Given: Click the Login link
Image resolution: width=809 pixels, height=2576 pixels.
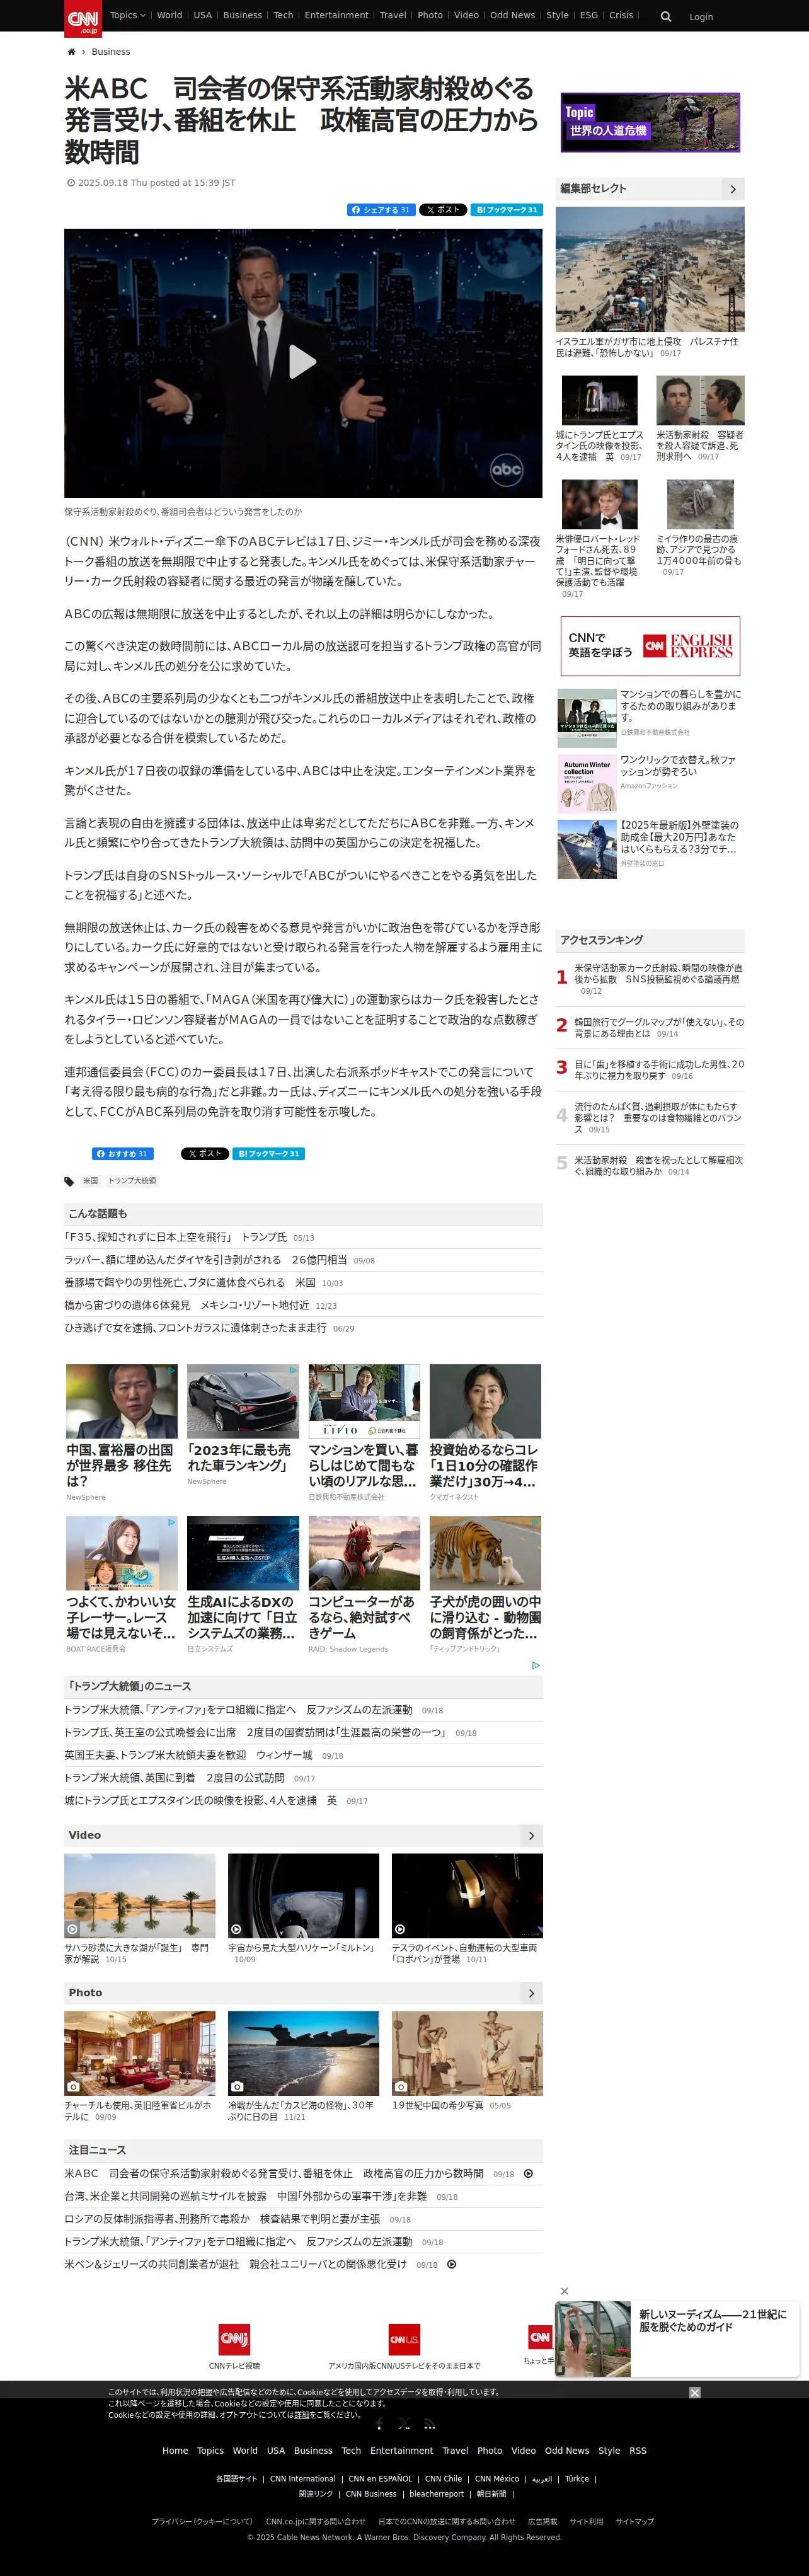Looking at the screenshot, I should click(701, 17).
